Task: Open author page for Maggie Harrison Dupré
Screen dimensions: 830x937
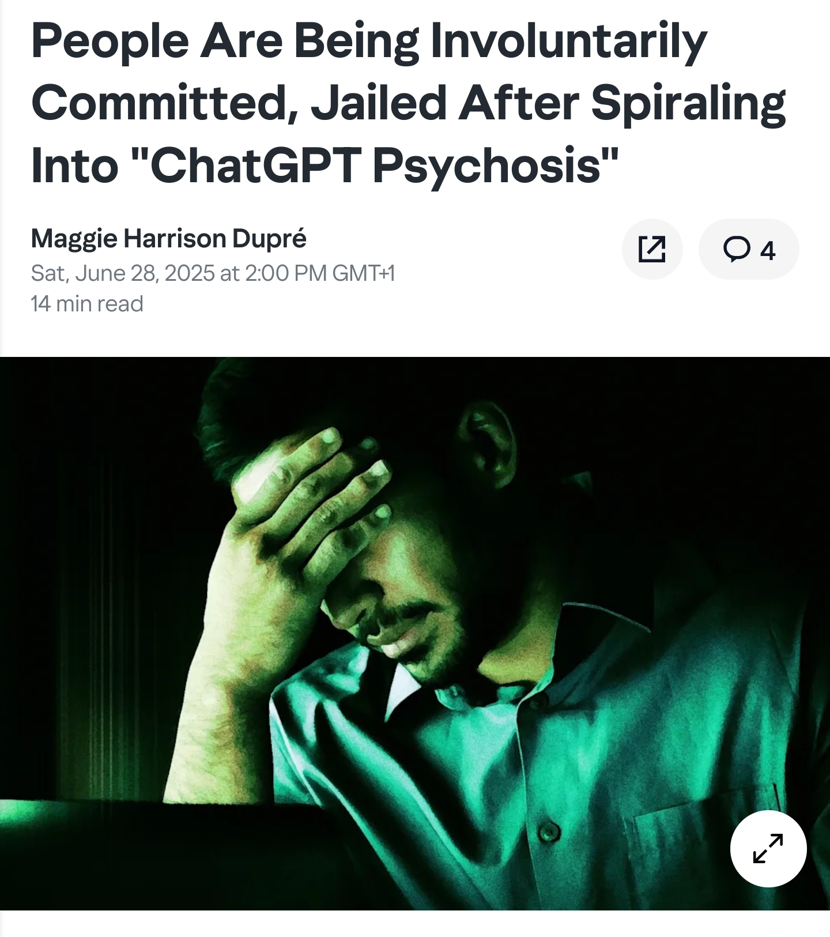Action: click(x=168, y=238)
